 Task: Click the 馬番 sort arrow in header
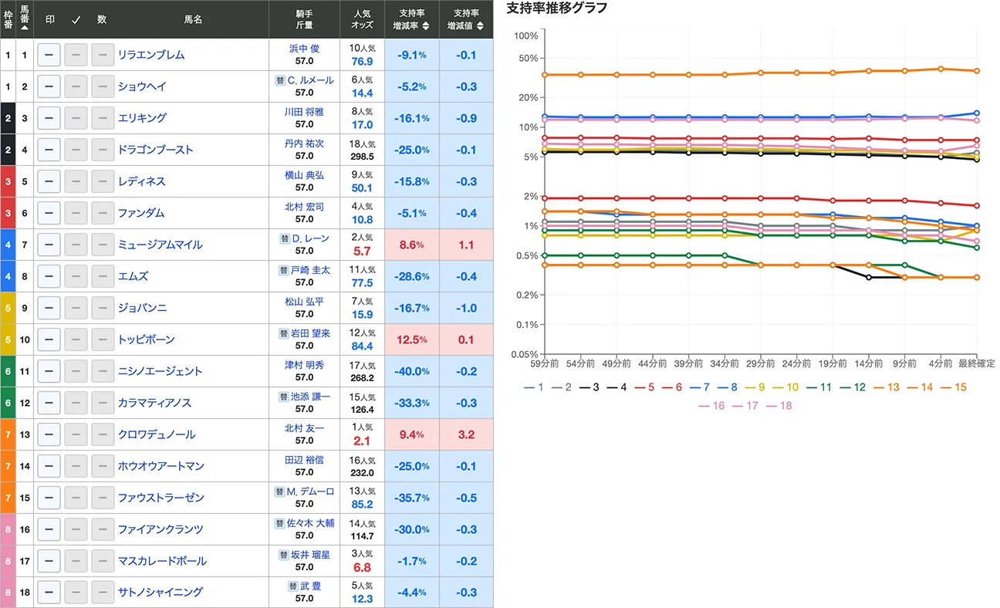[x=25, y=28]
